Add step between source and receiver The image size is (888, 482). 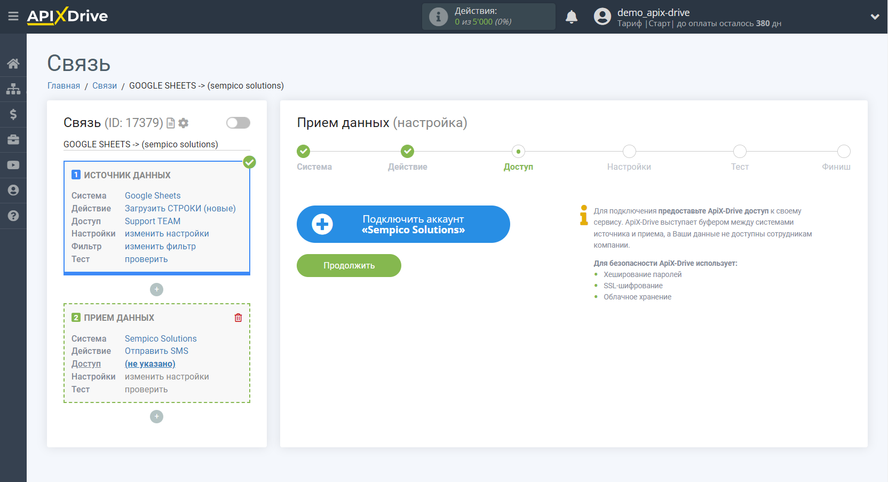coord(156,289)
